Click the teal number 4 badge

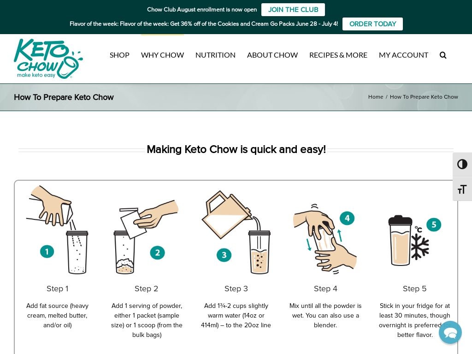point(347,218)
